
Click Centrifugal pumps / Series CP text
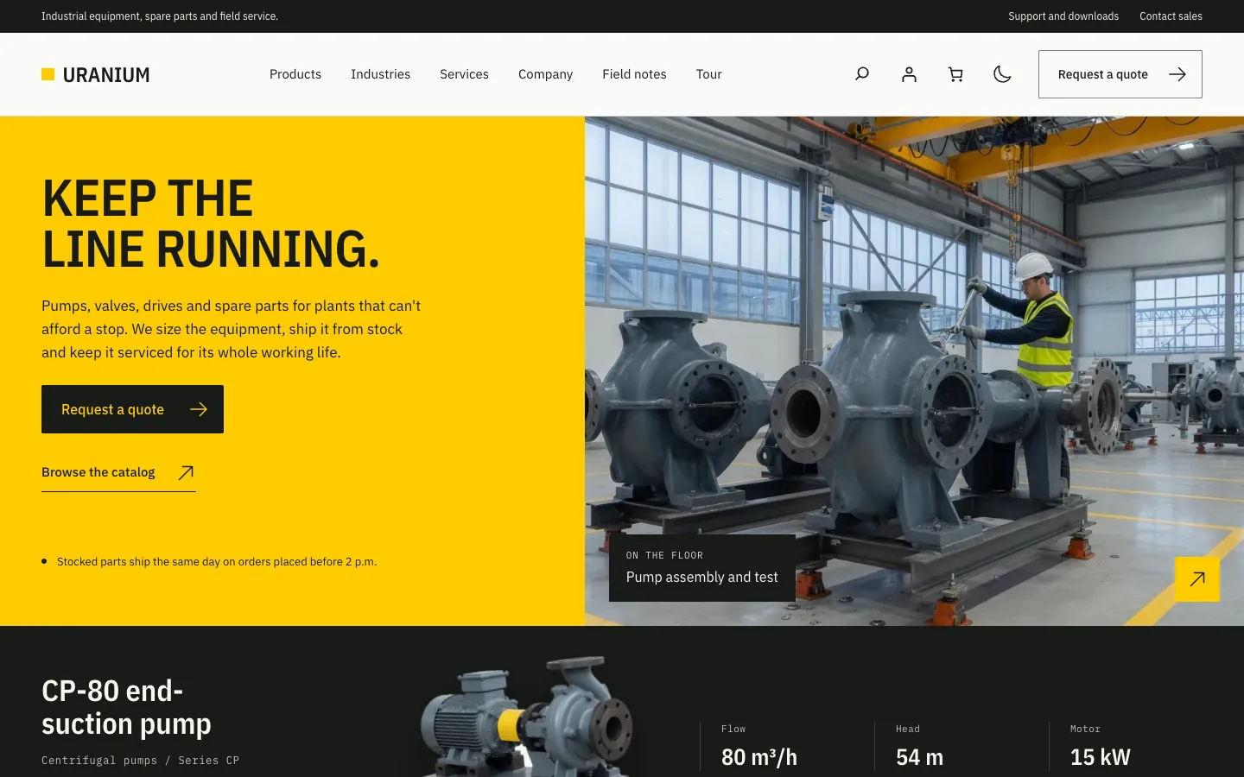(x=140, y=761)
